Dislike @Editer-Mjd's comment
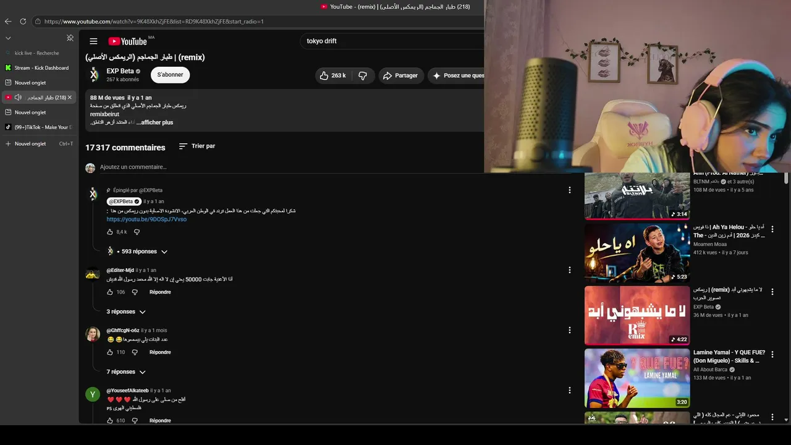The height and width of the screenshot is (445, 791). point(135,292)
